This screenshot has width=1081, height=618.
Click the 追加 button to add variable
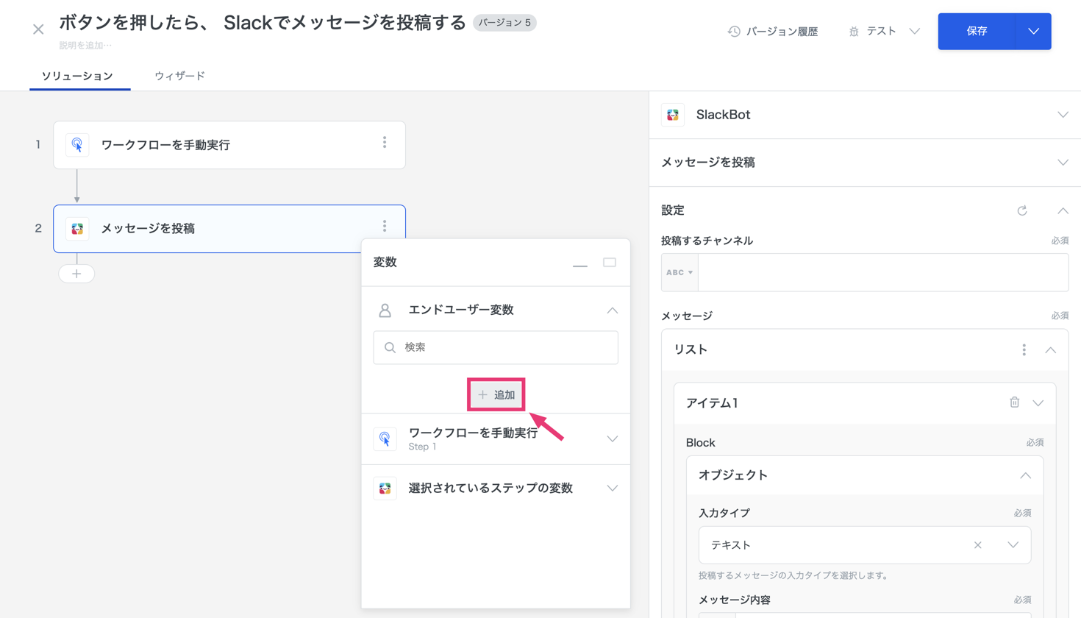click(496, 395)
